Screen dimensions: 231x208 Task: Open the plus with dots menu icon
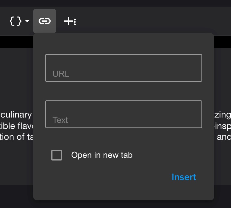[x=70, y=21]
